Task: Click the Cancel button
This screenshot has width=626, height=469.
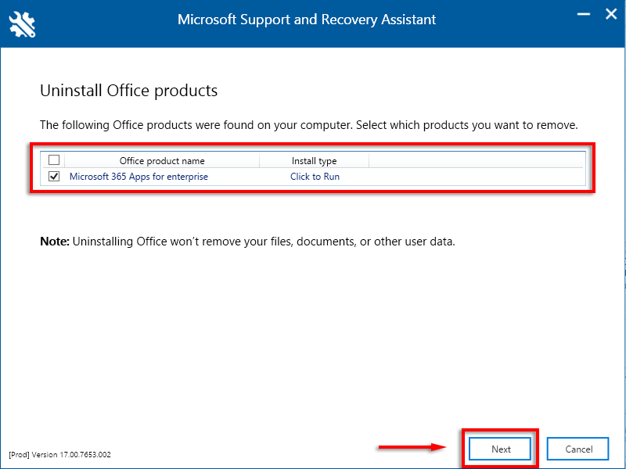Action: [x=578, y=449]
